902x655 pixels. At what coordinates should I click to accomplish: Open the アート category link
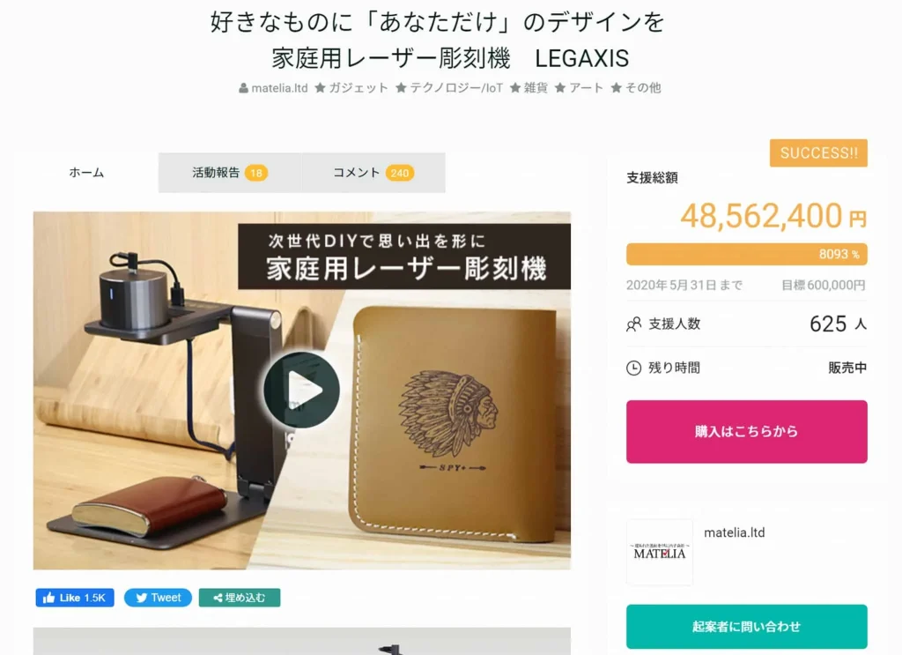click(x=586, y=87)
